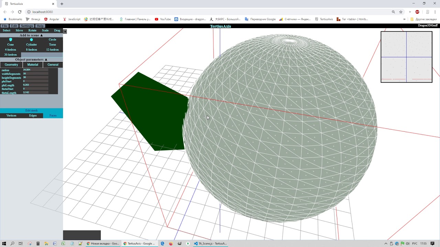Open the three.js bookmark

pyautogui.click(x=33, y=19)
